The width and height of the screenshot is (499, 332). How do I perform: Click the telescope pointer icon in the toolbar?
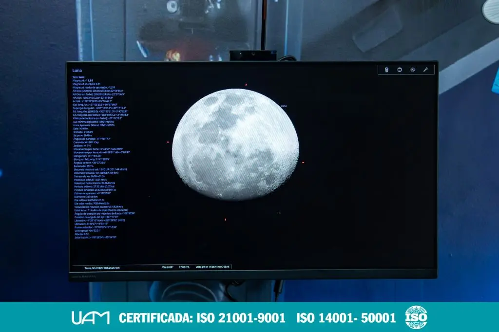click(386, 70)
